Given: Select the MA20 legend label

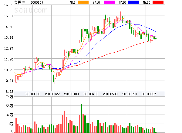Looking at the screenshot, I should click(x=122, y=2).
